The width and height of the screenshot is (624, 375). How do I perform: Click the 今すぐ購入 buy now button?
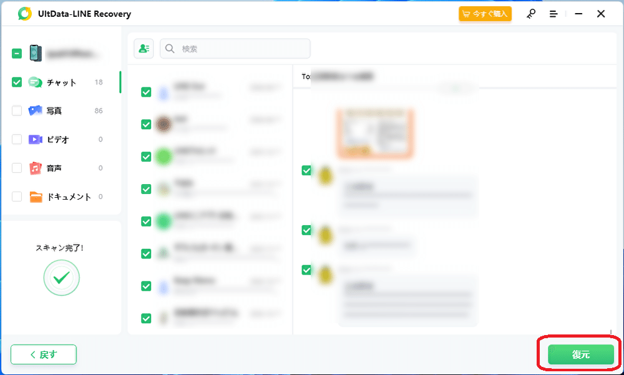(485, 14)
